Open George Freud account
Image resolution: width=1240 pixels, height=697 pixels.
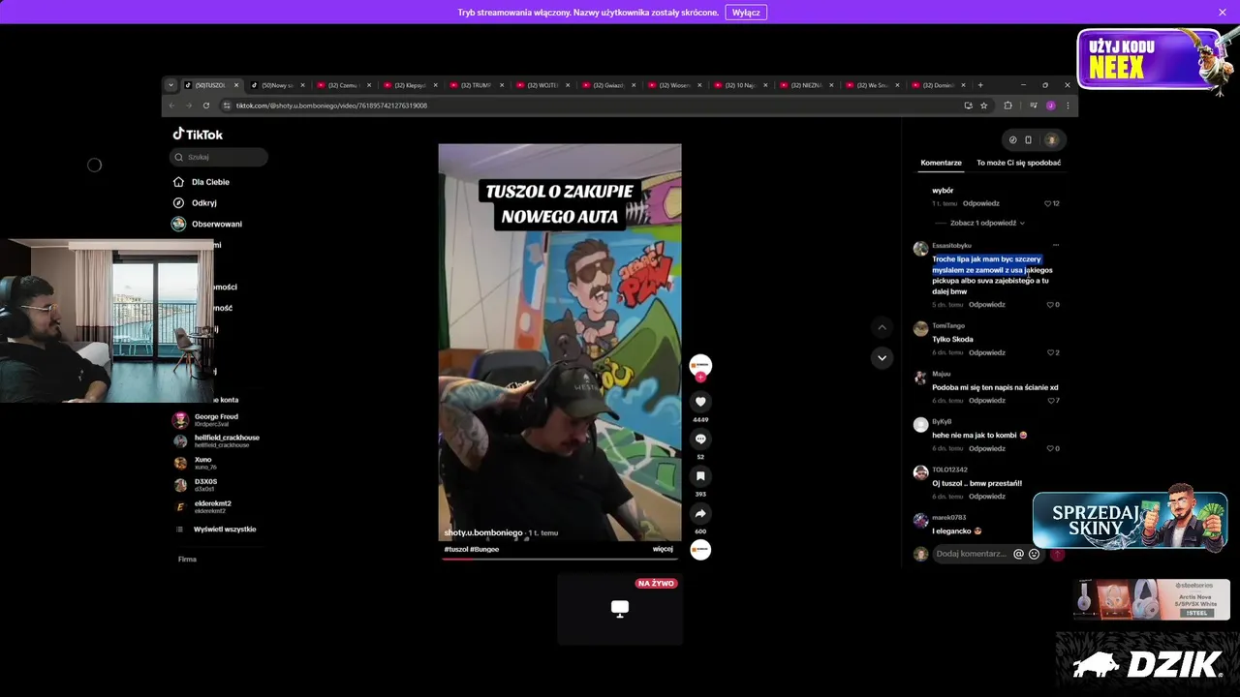click(215, 420)
